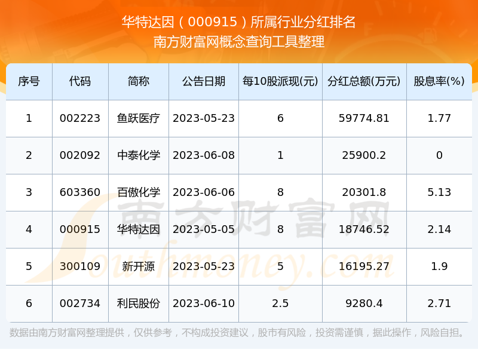Click payout value 5 in 新开源 row
478x362 pixels.
280,266
